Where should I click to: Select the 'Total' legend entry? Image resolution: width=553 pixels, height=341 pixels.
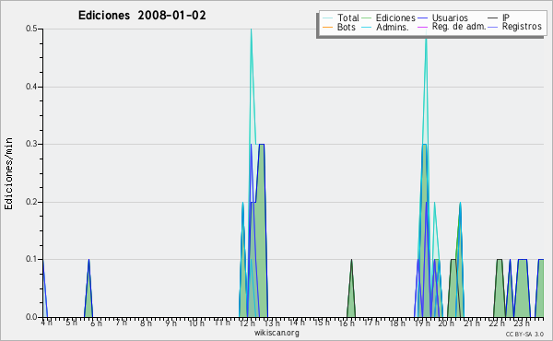[341, 18]
